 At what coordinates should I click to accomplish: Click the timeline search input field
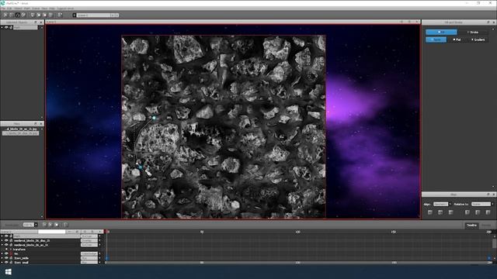[x=52, y=232]
